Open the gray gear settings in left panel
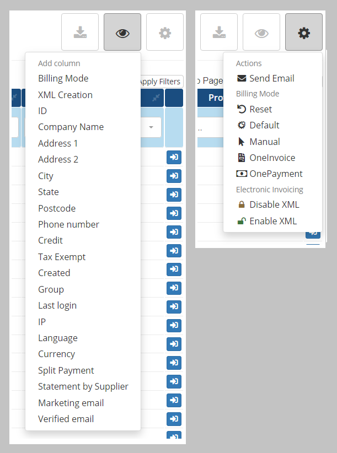Screen dimensions: 337x453 pos(165,32)
